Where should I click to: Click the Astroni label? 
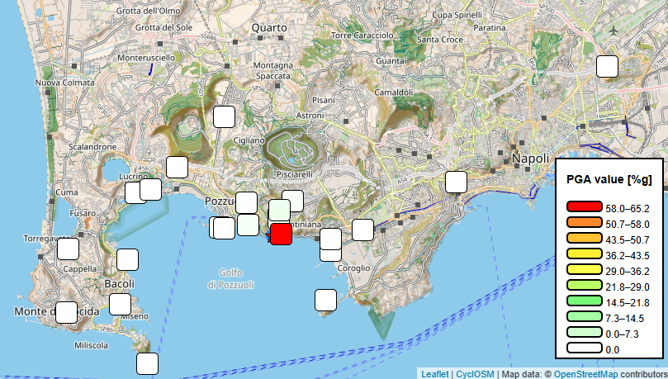310,116
